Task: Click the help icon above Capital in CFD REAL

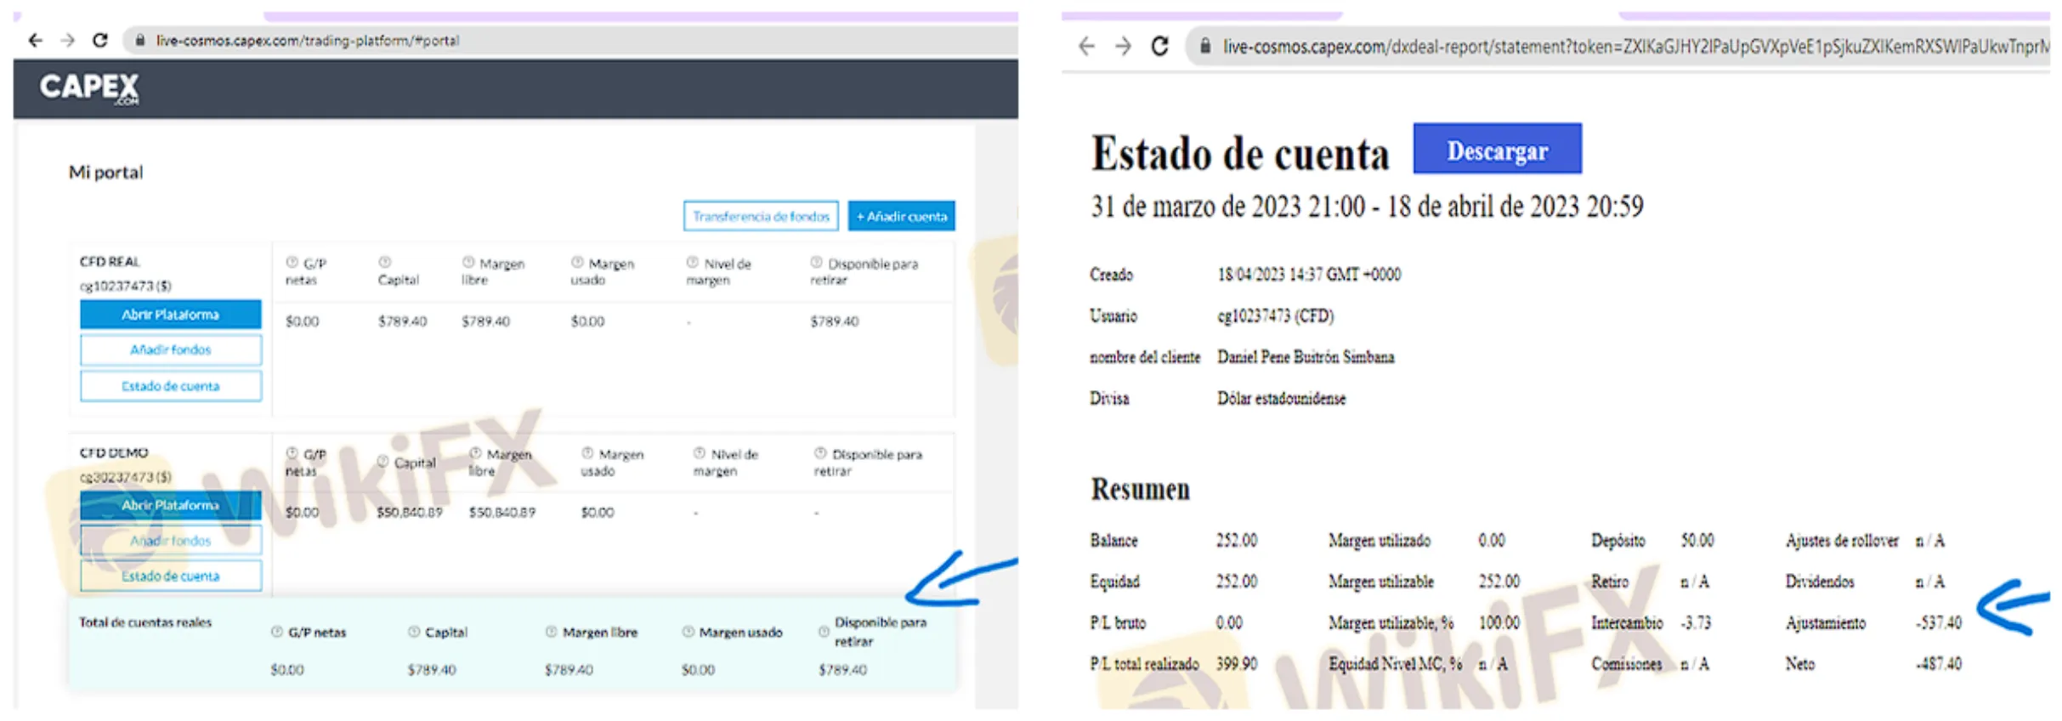Action: point(384,262)
